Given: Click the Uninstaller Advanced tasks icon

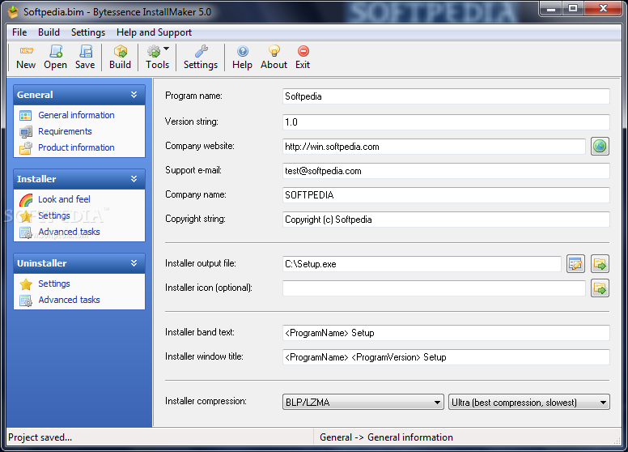Looking at the screenshot, I should pos(26,301).
